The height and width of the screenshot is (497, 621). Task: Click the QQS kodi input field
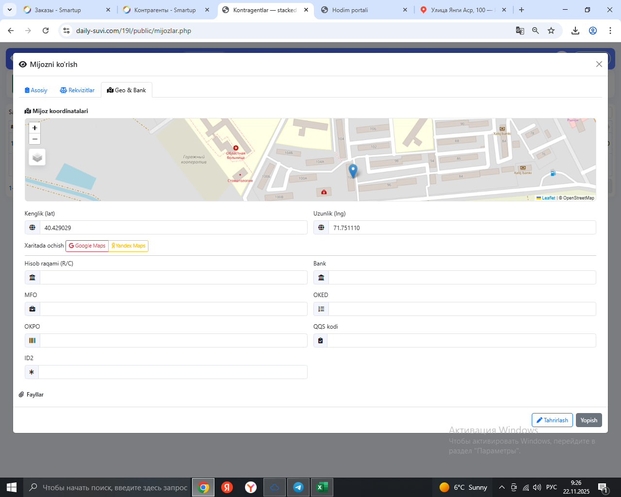(x=461, y=341)
